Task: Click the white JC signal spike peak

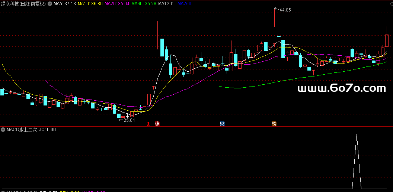Action: tap(357, 134)
